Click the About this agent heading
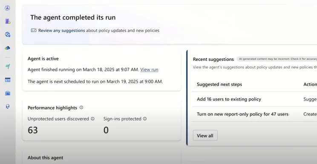The image size is (317, 164). point(45,158)
